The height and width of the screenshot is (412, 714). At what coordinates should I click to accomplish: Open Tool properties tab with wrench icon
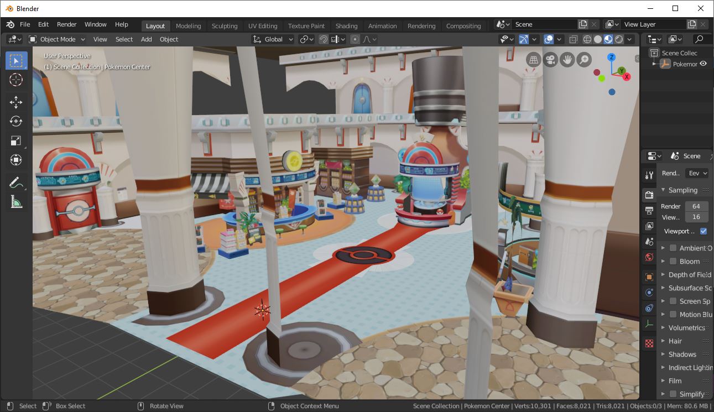pos(649,175)
